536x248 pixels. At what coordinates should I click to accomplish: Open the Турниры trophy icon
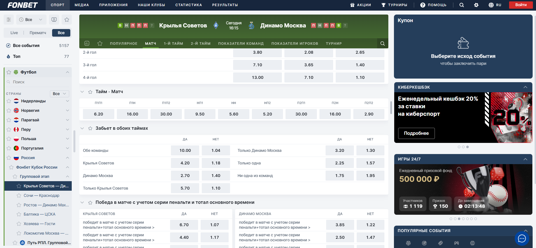[384, 5]
